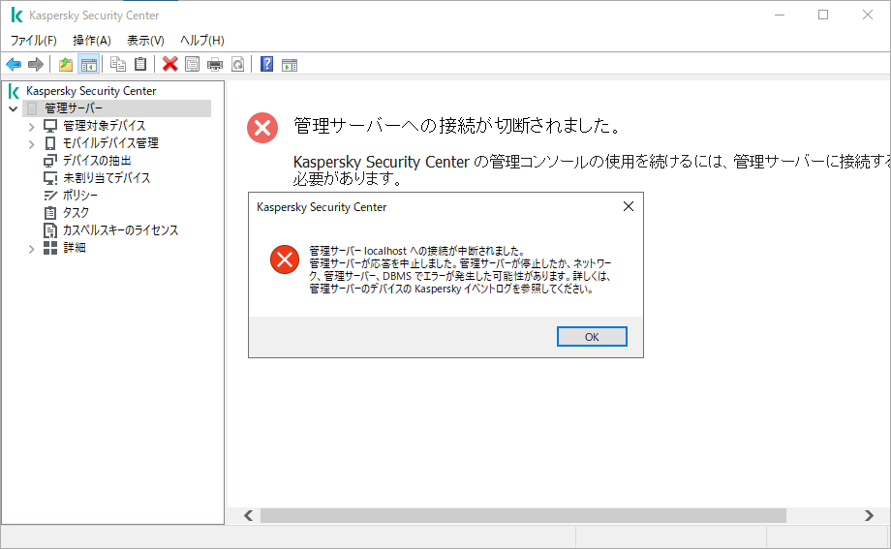Click the Up one level folder icon
This screenshot has height=549, width=891.
click(x=66, y=64)
